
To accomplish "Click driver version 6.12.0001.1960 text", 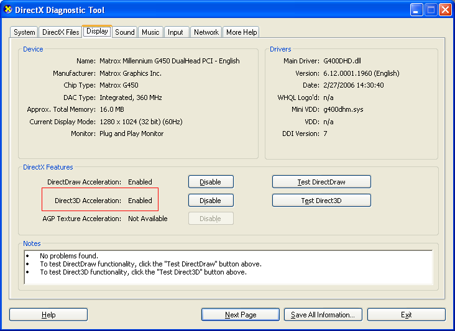I will click(361, 73).
